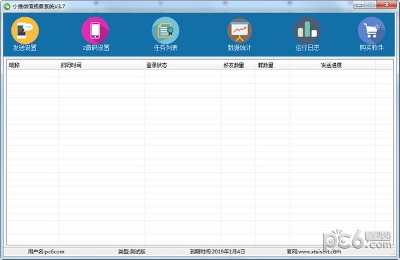400x260 pixels.
Task: Open the 数据统计 statistics chart icon
Action: point(239,31)
